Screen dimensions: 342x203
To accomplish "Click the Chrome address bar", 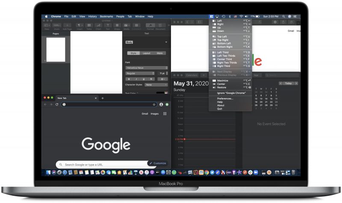I will tap(109, 104).
